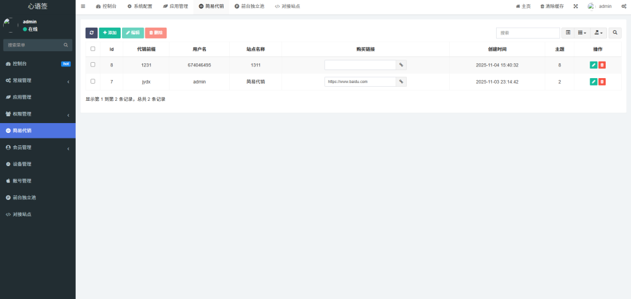Focus the empty purchase link field in row 8
This screenshot has width=631, height=299.
coord(360,65)
